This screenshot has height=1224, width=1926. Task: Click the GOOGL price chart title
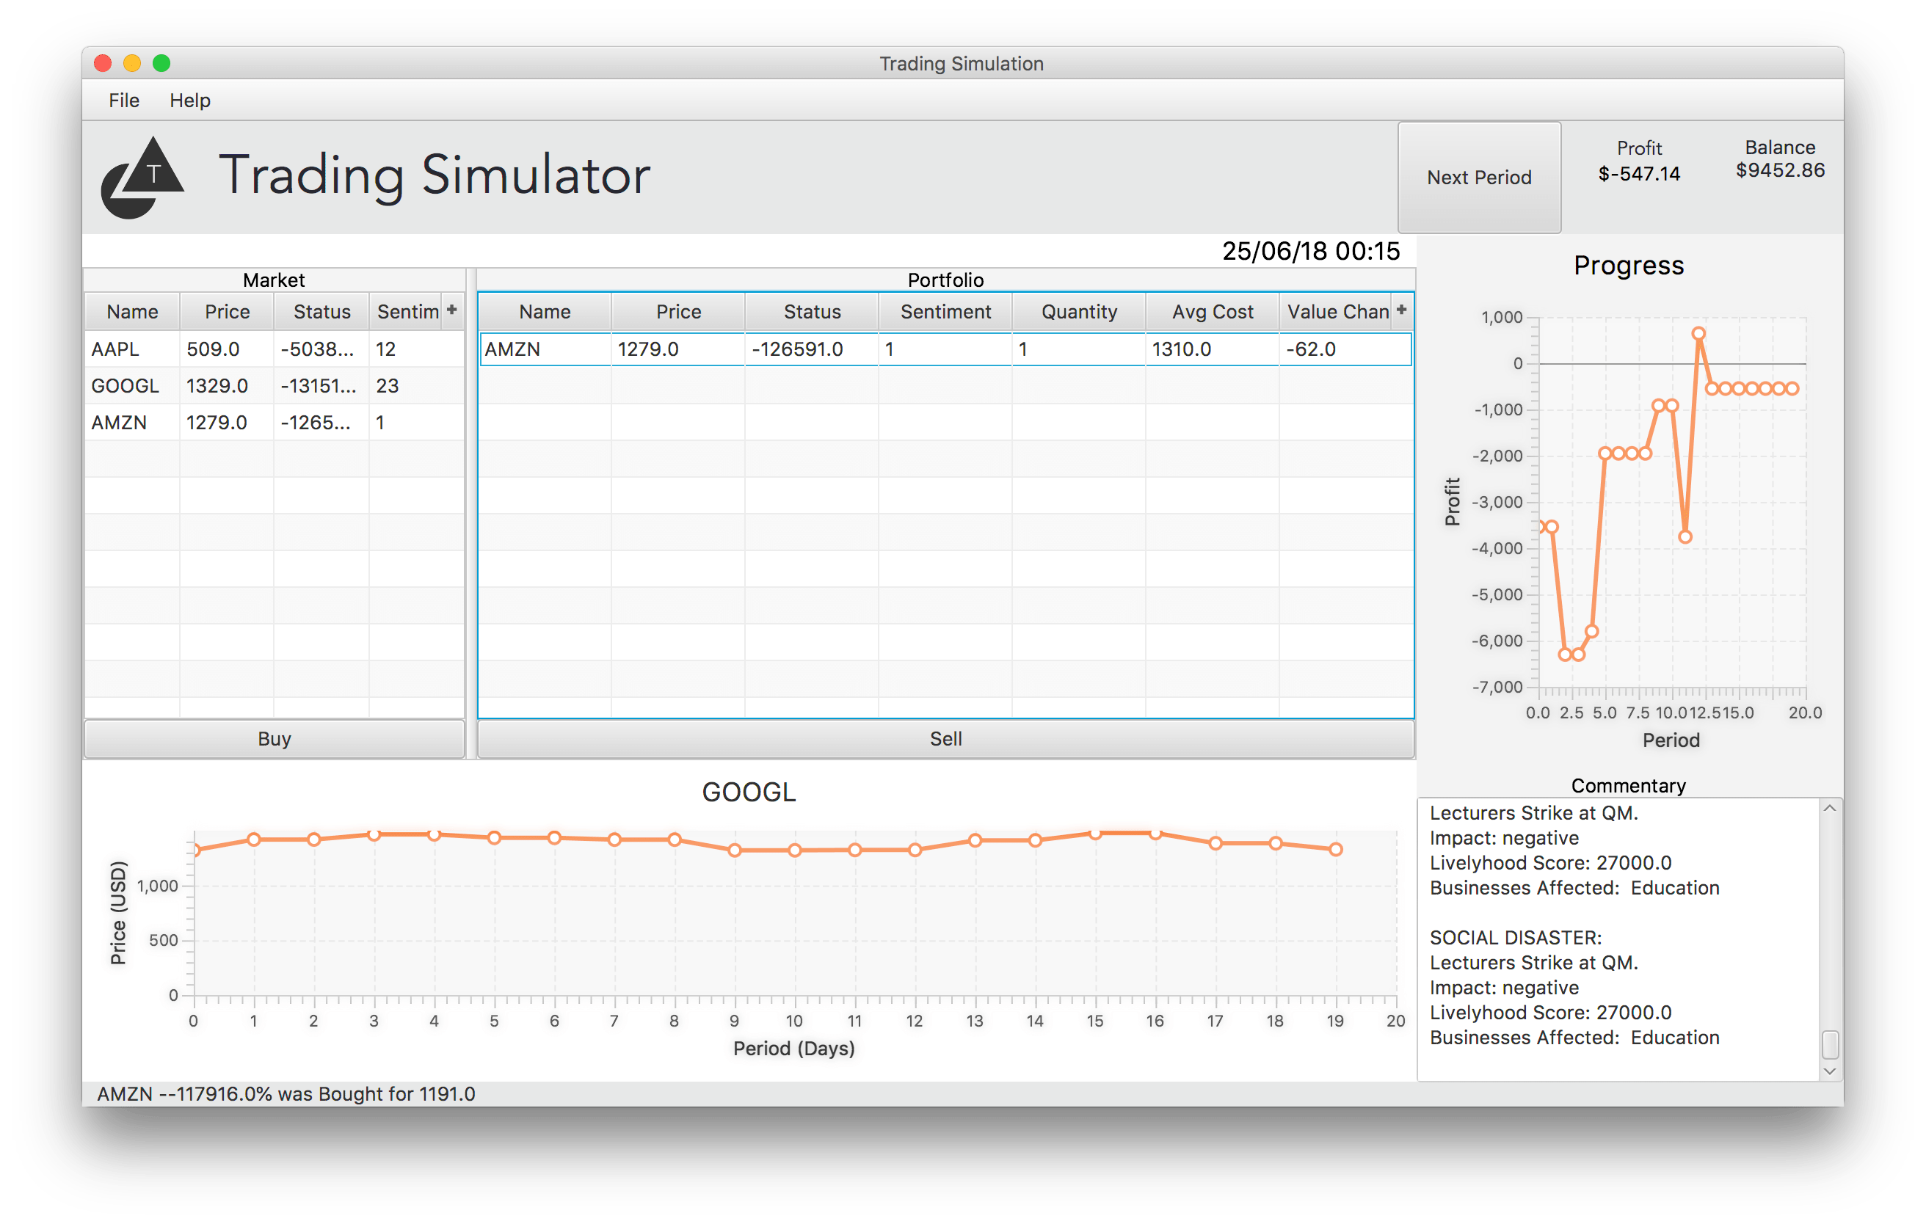[749, 792]
